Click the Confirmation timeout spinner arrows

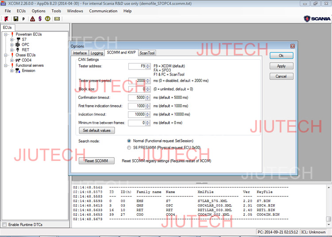pos(148,97)
